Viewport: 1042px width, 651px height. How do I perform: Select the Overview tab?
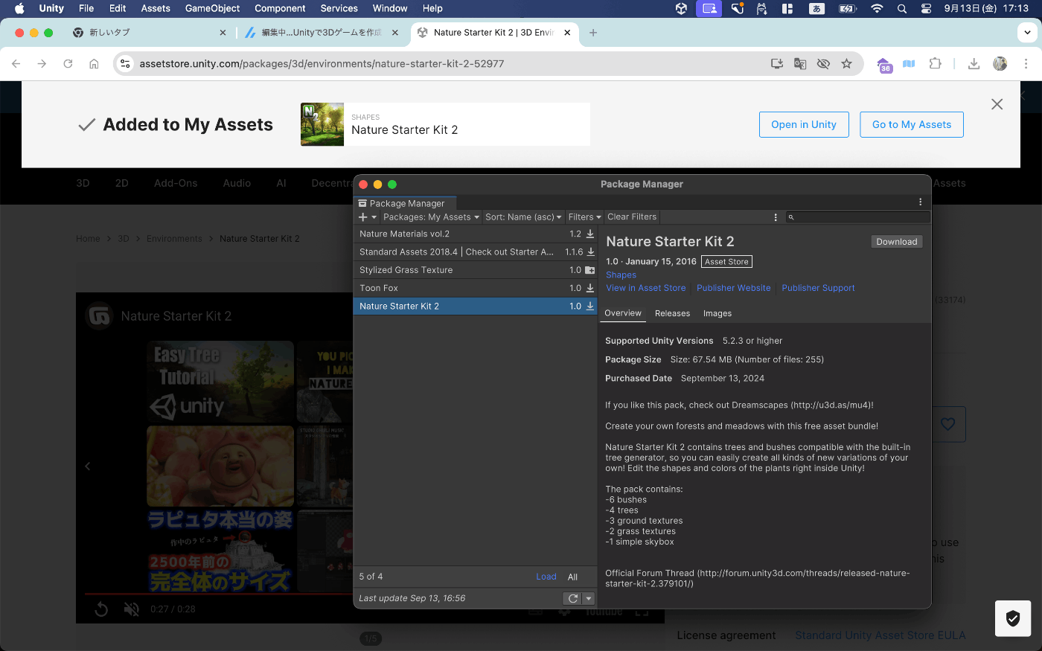coord(623,313)
